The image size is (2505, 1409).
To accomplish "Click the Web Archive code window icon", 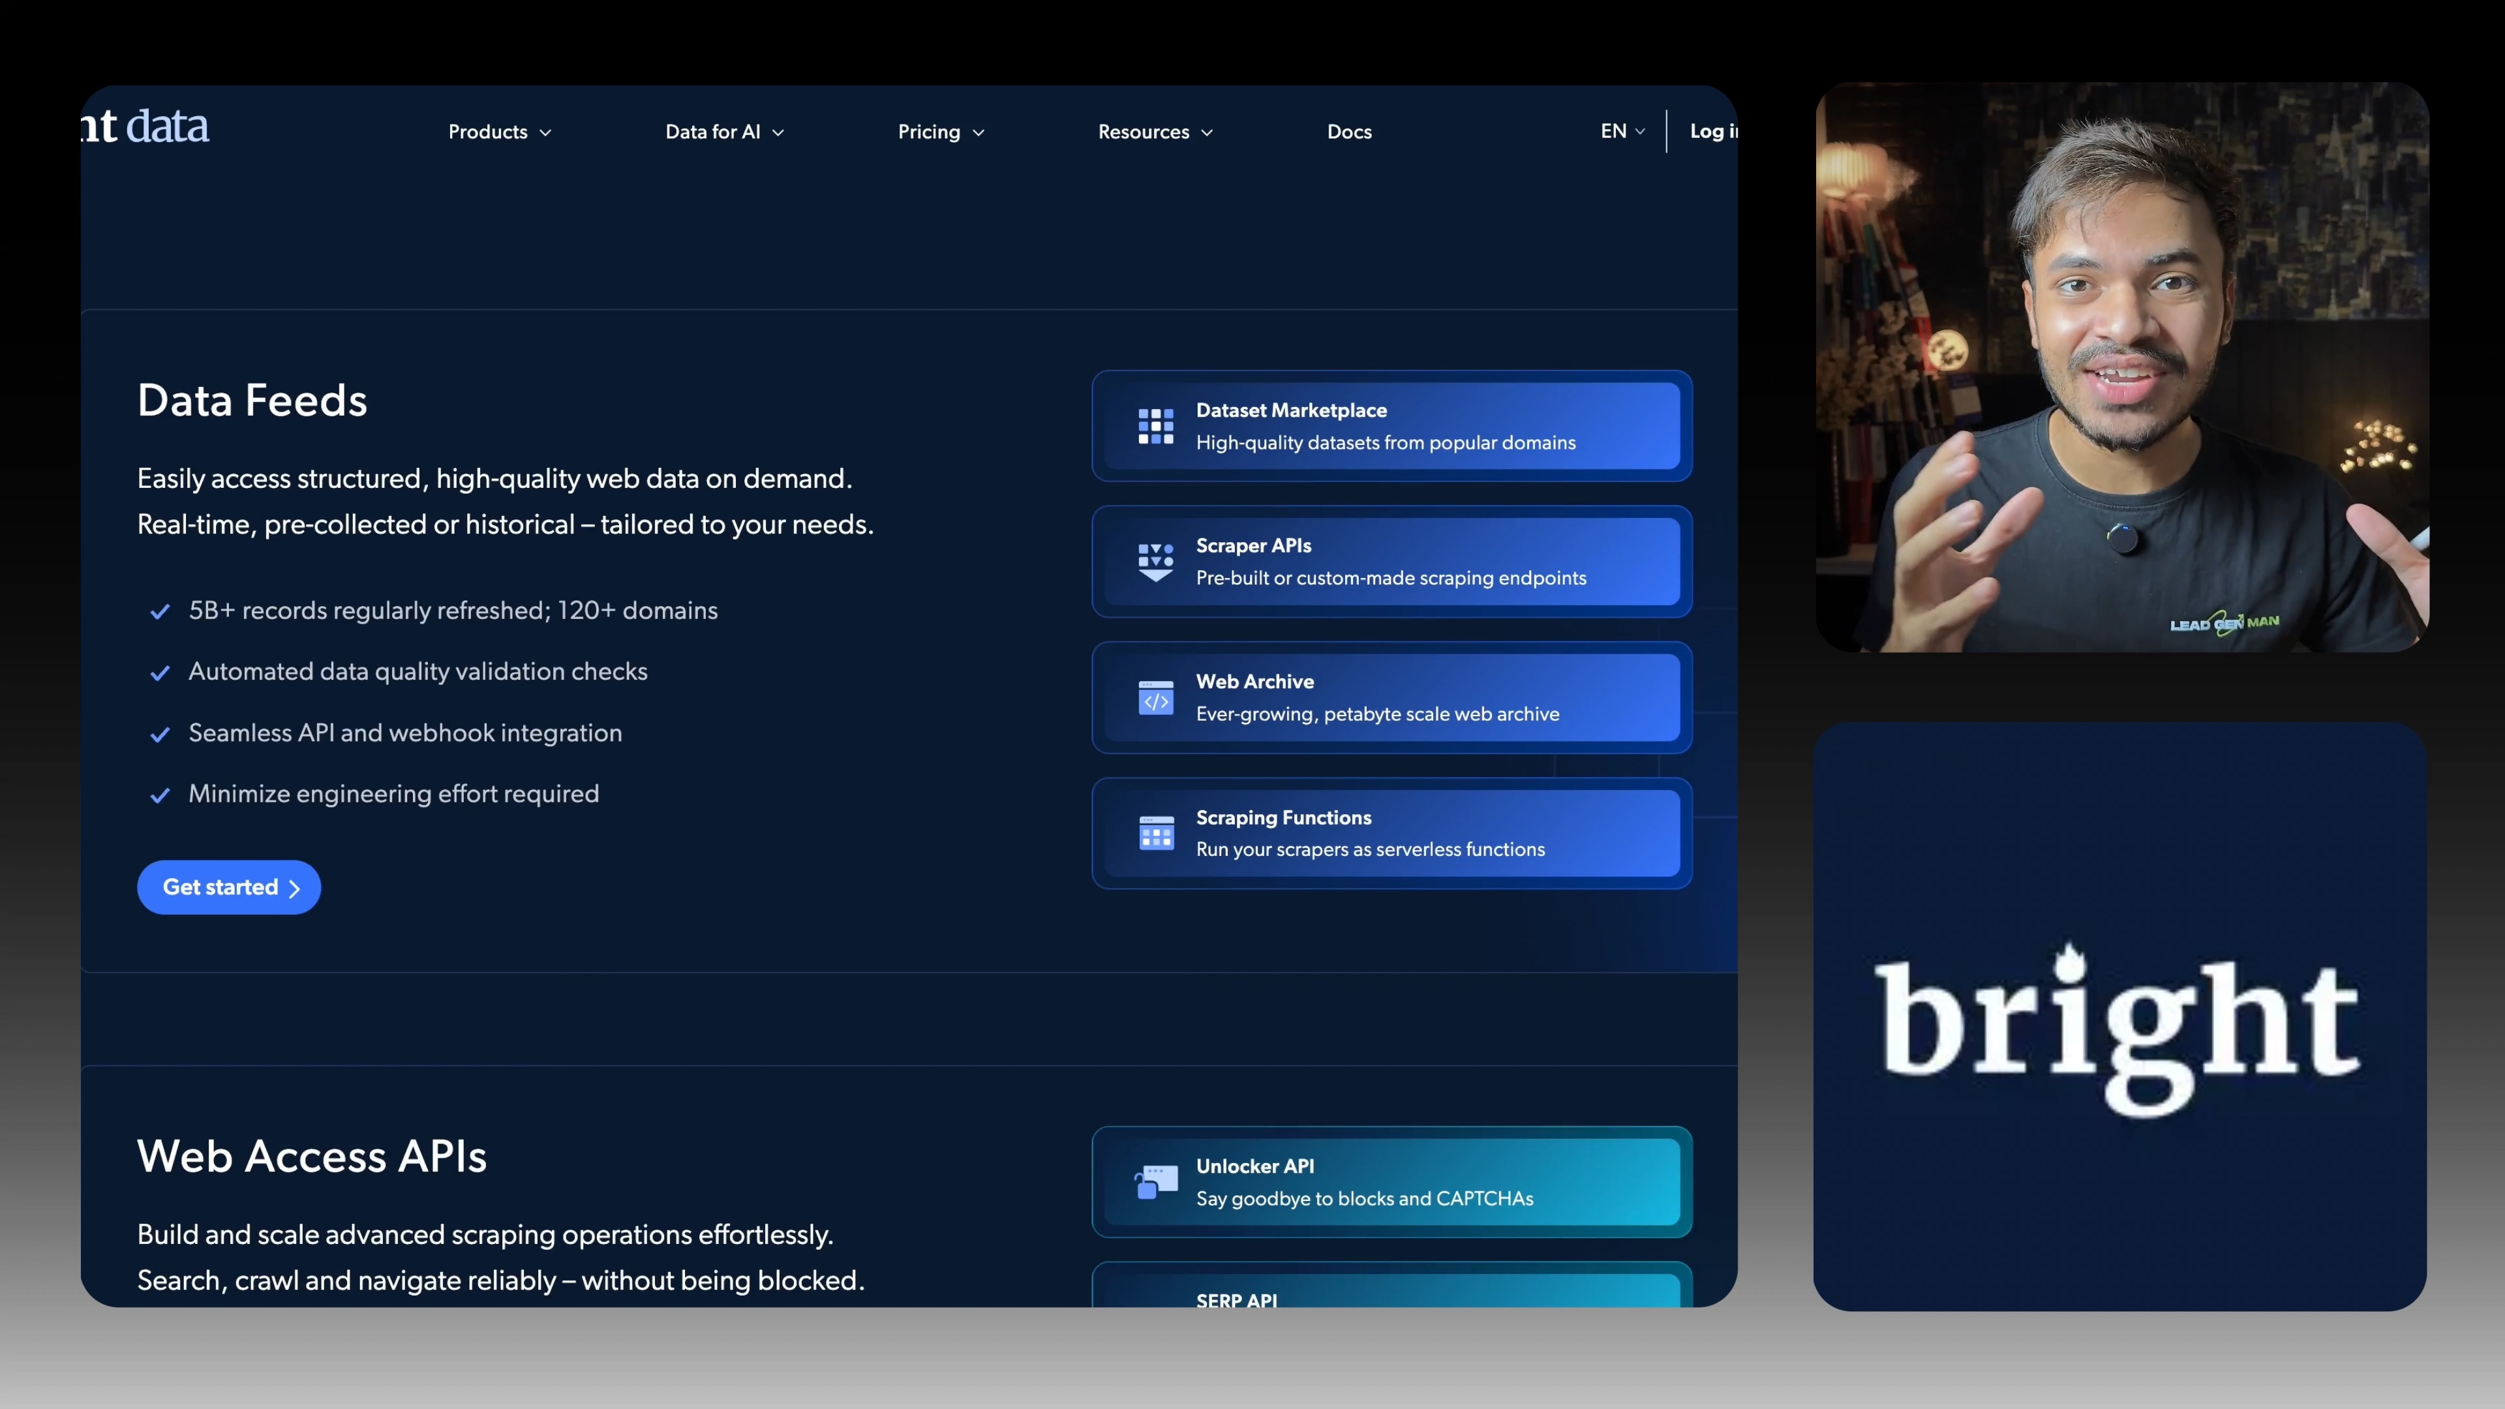I will 1155,697.
